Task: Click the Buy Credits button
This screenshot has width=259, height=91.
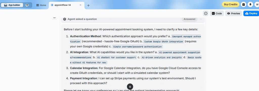Action: tap(231, 5)
